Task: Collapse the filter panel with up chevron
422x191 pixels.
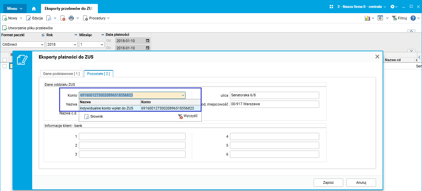Action: pyautogui.click(x=411, y=31)
